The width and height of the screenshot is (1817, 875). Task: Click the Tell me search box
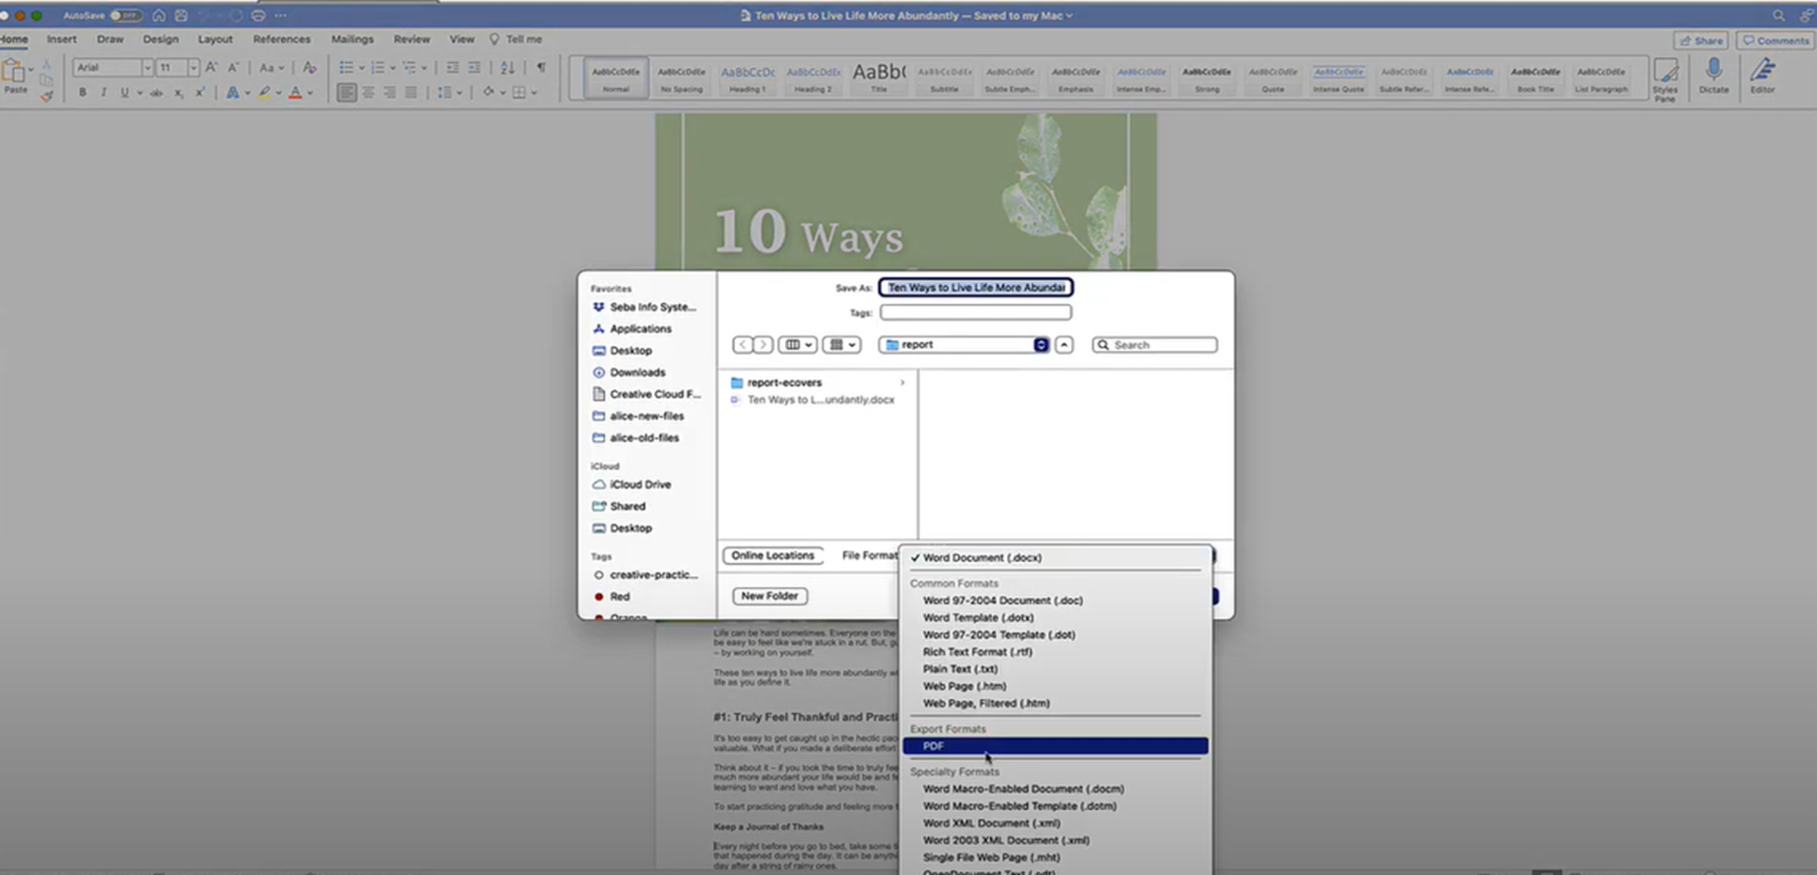point(516,39)
